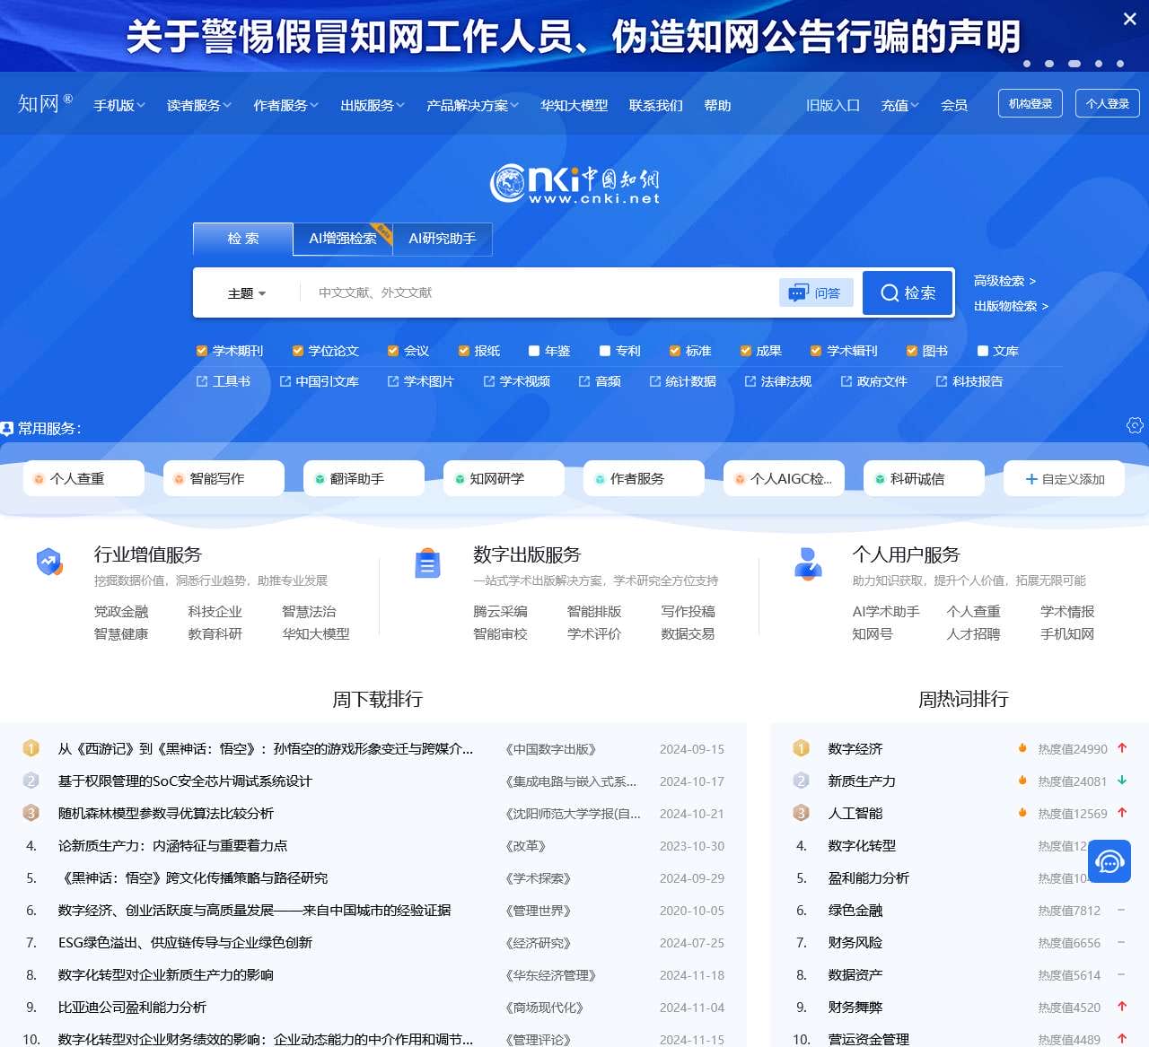The width and height of the screenshot is (1149, 1047).
Task: Open 学术视频 external link
Action: [516, 381]
